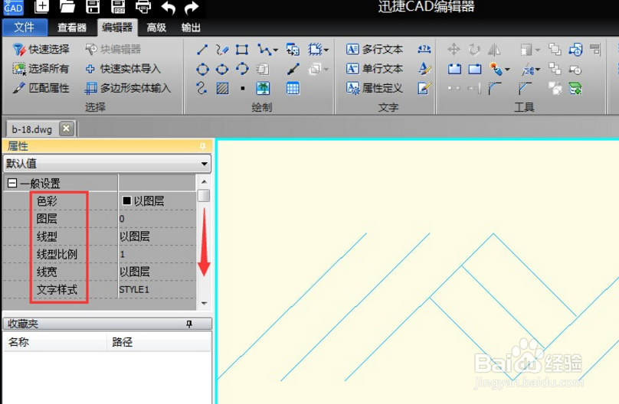Viewport: 619px width, 404px height.
Task: Switch to the 编辑器 tab
Action: (117, 28)
